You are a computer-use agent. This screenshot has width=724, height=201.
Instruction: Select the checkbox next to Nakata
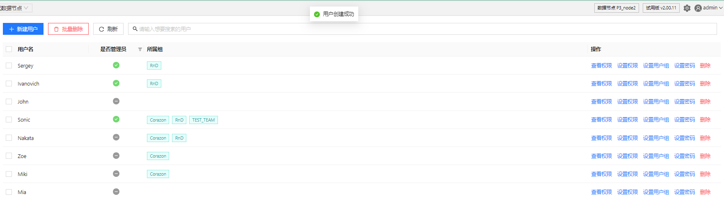[9, 138]
